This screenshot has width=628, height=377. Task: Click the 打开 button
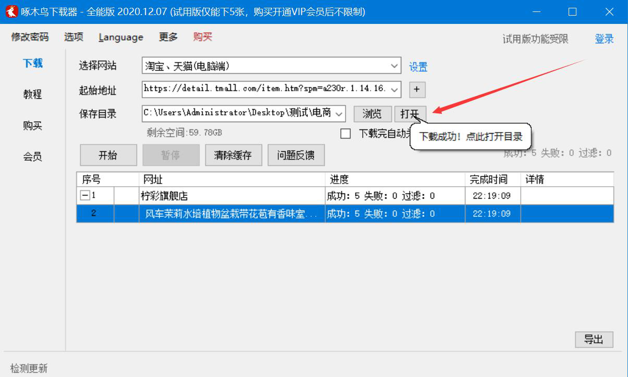pyautogui.click(x=410, y=114)
